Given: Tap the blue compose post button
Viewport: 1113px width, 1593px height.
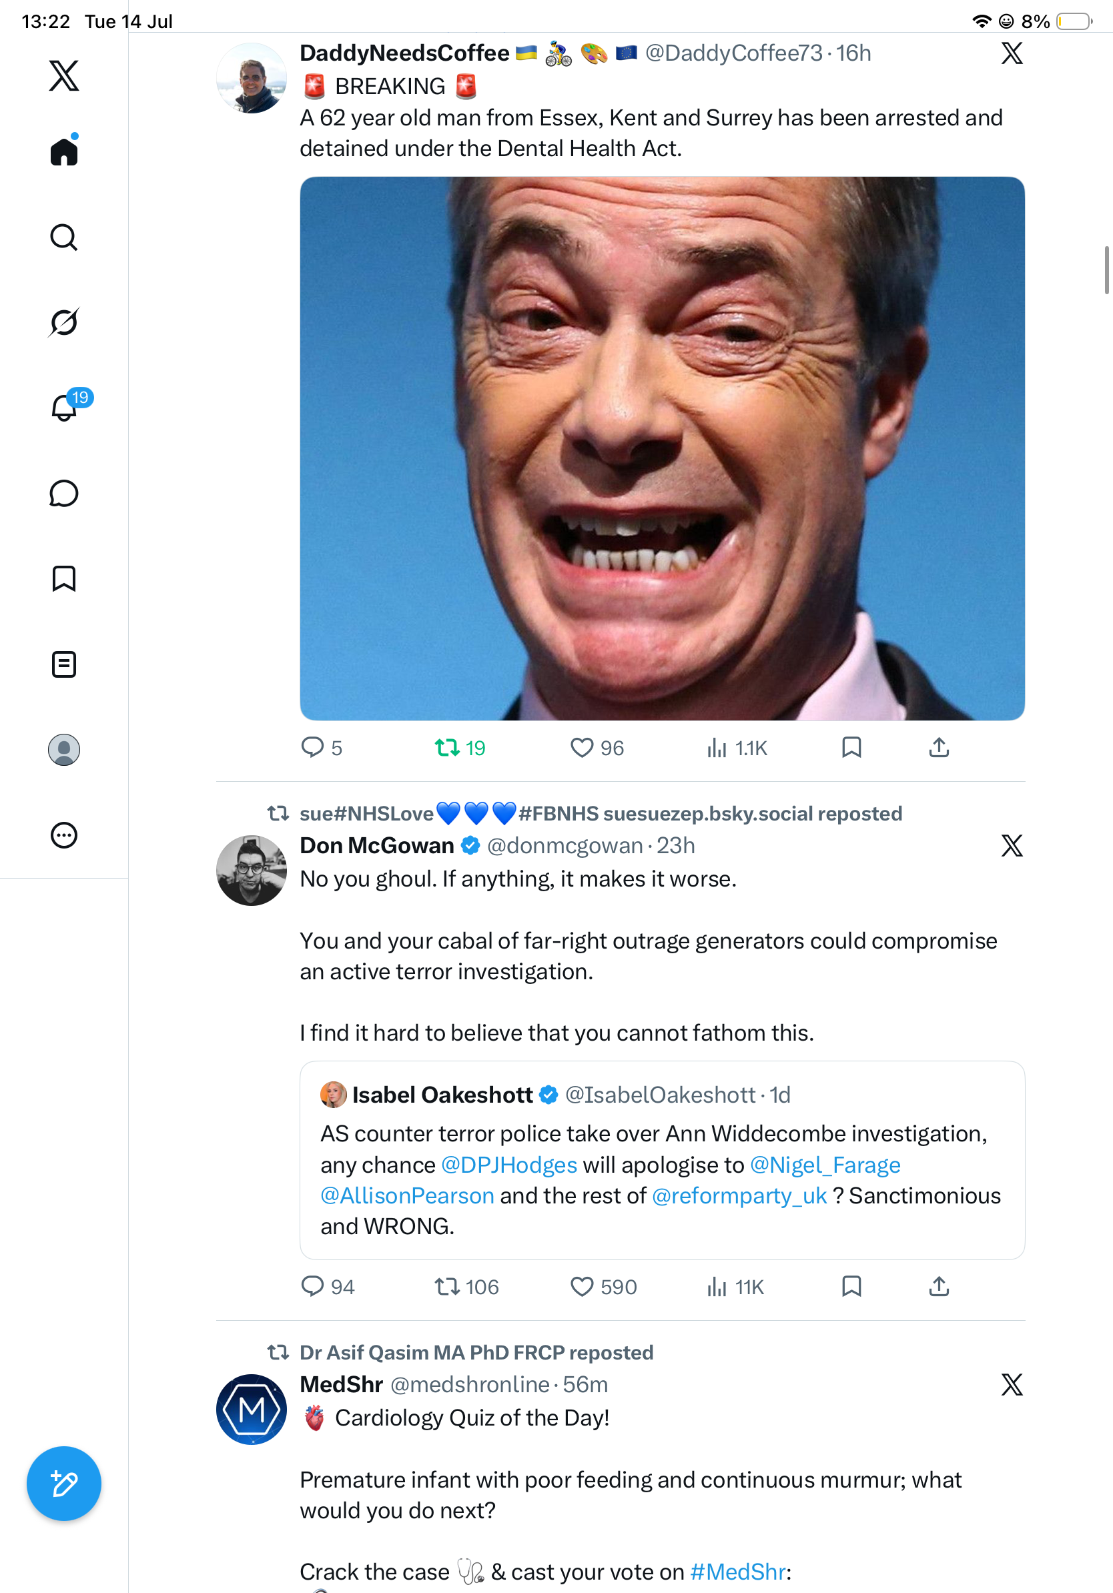Looking at the screenshot, I should [64, 1484].
